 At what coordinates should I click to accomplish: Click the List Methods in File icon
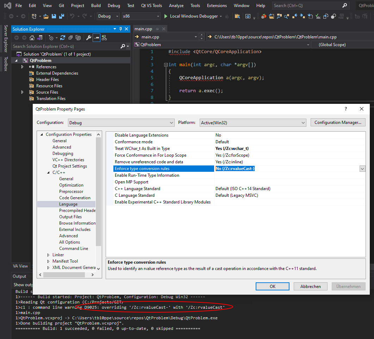click(310, 16)
